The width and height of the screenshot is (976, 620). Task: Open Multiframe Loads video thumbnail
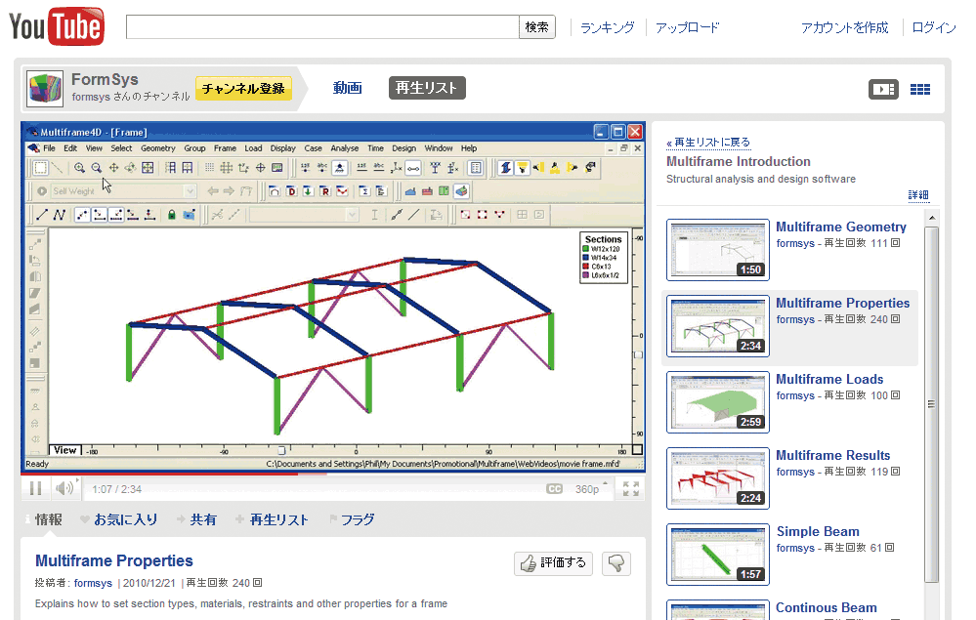(718, 402)
